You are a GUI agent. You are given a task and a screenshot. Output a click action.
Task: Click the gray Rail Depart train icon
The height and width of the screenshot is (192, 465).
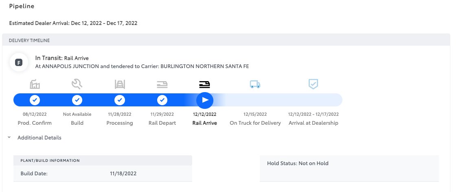(162, 84)
